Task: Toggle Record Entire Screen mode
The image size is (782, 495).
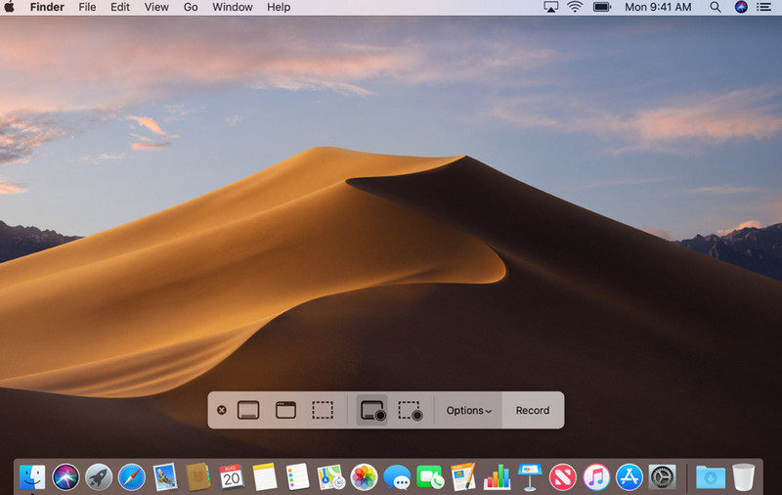Action: (x=372, y=410)
